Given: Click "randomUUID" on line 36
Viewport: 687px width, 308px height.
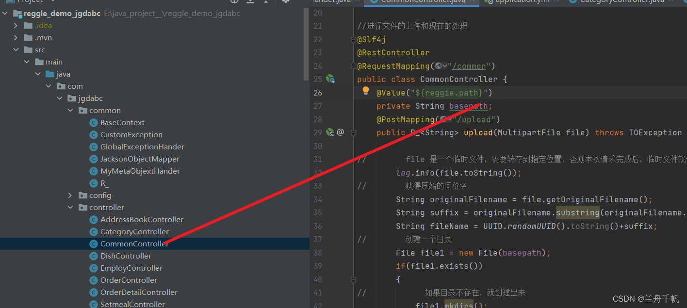Looking at the screenshot, I should click(532, 226).
